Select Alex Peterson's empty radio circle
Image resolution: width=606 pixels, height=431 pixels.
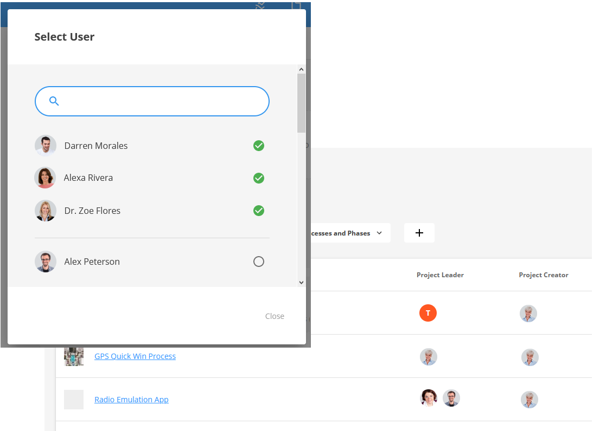coord(259,262)
